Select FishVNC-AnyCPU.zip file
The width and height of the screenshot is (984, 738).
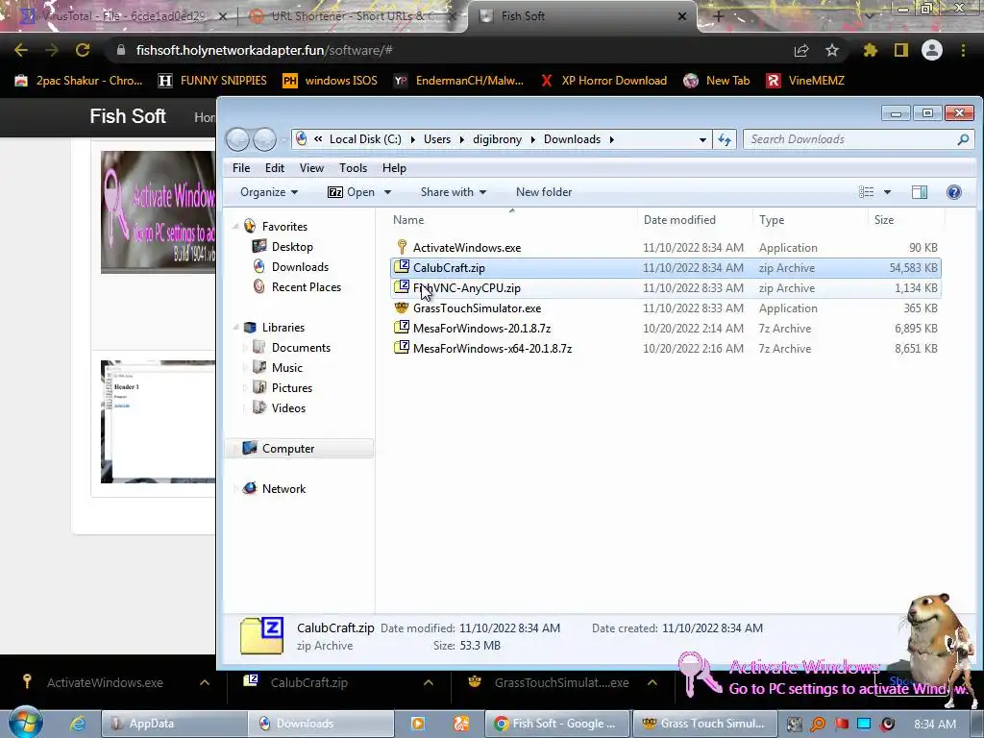(x=466, y=288)
